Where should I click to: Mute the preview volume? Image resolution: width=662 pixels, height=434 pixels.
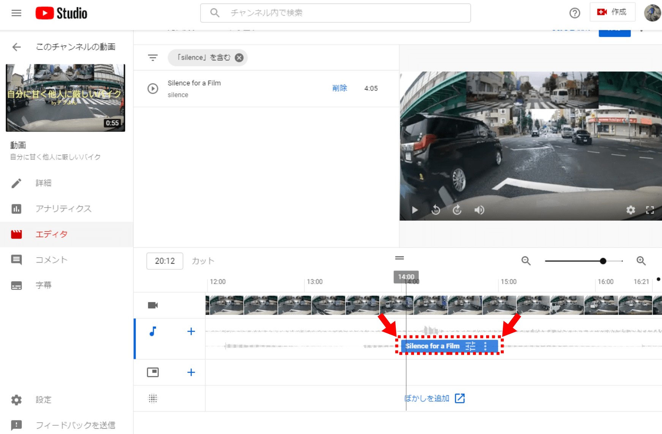point(479,210)
